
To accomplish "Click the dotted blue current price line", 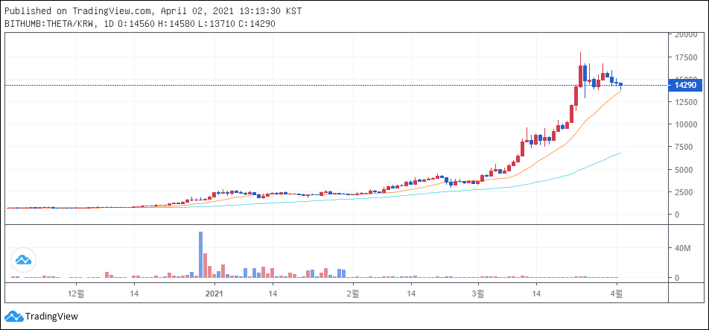I will (x=298, y=85).
